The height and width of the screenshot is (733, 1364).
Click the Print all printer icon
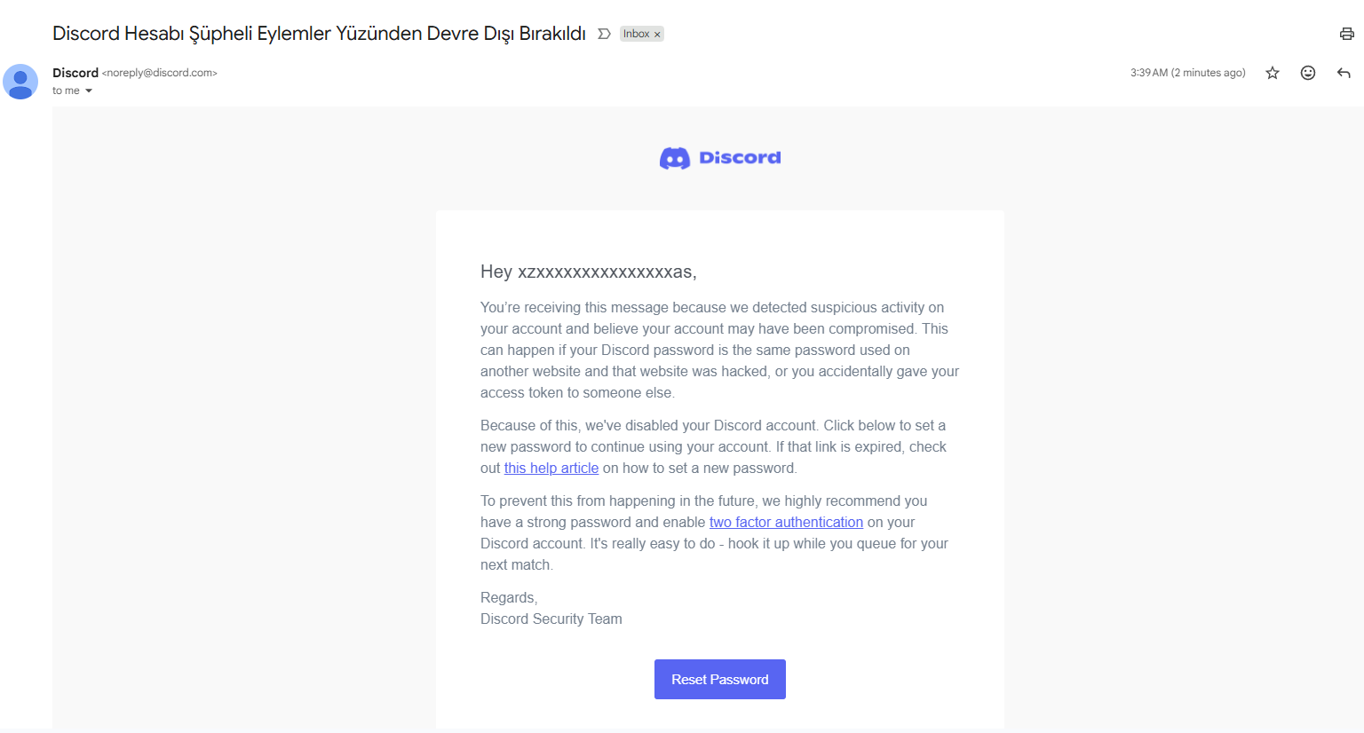point(1346,34)
